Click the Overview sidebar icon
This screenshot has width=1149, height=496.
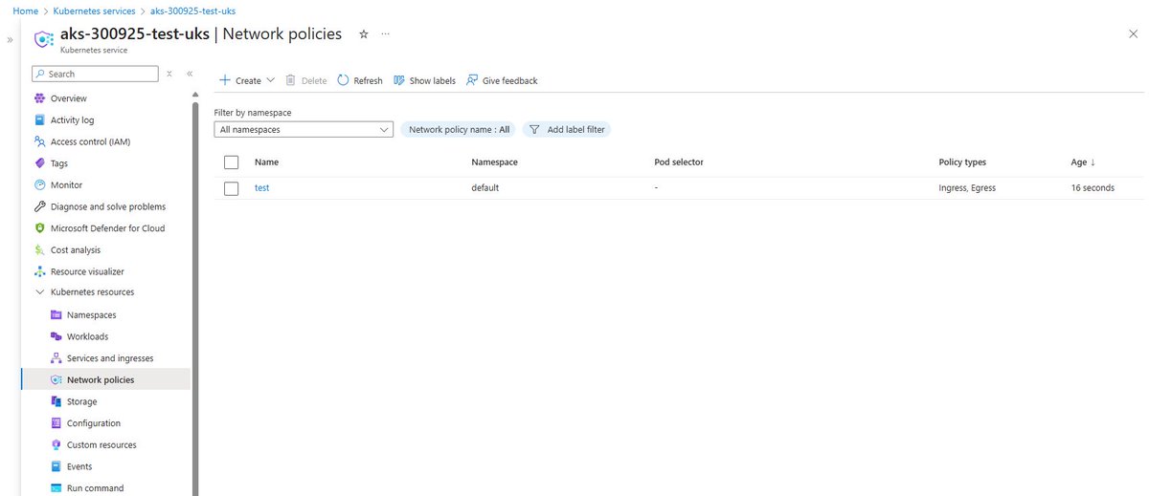click(39, 98)
